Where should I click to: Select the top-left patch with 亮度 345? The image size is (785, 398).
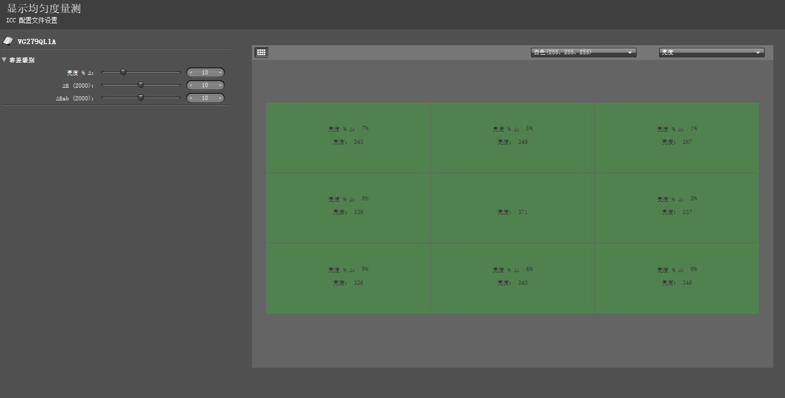click(x=348, y=137)
